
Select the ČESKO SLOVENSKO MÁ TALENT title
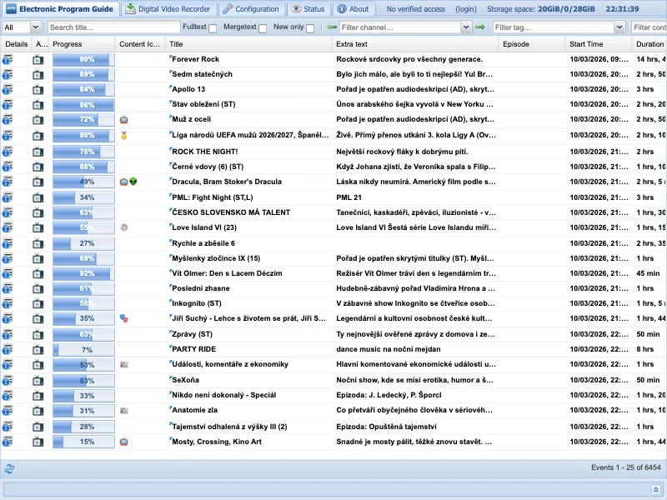[231, 212]
